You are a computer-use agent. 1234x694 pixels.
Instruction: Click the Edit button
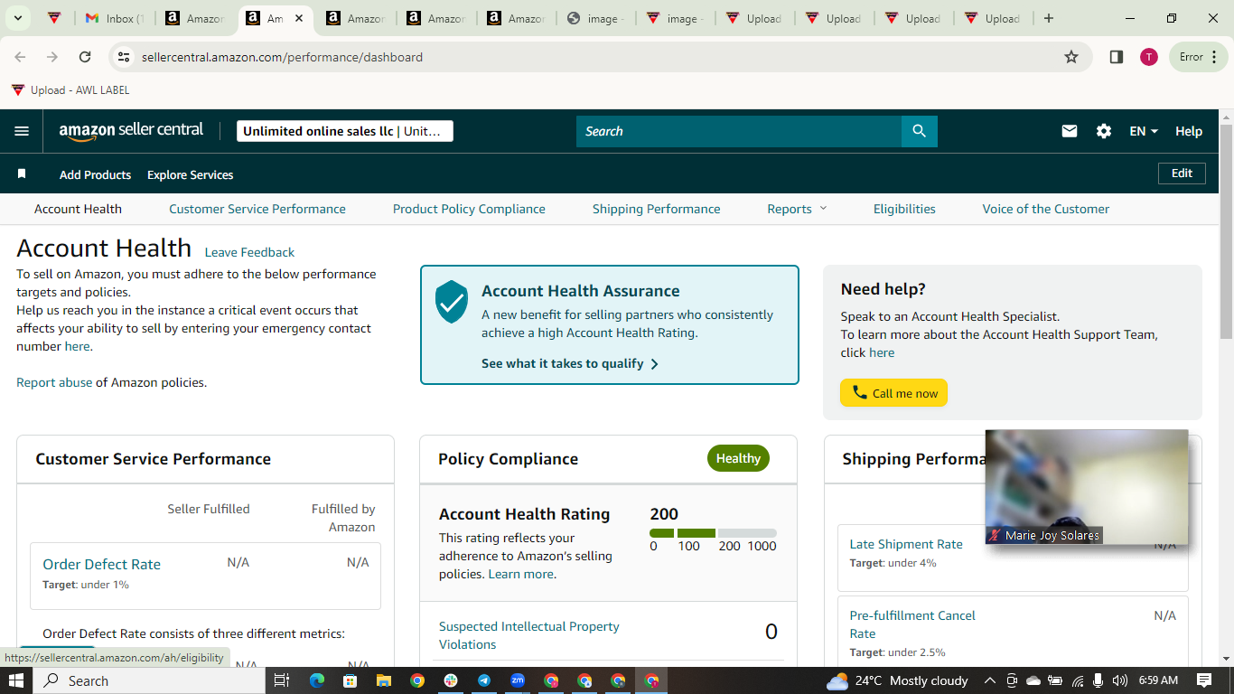click(1182, 173)
